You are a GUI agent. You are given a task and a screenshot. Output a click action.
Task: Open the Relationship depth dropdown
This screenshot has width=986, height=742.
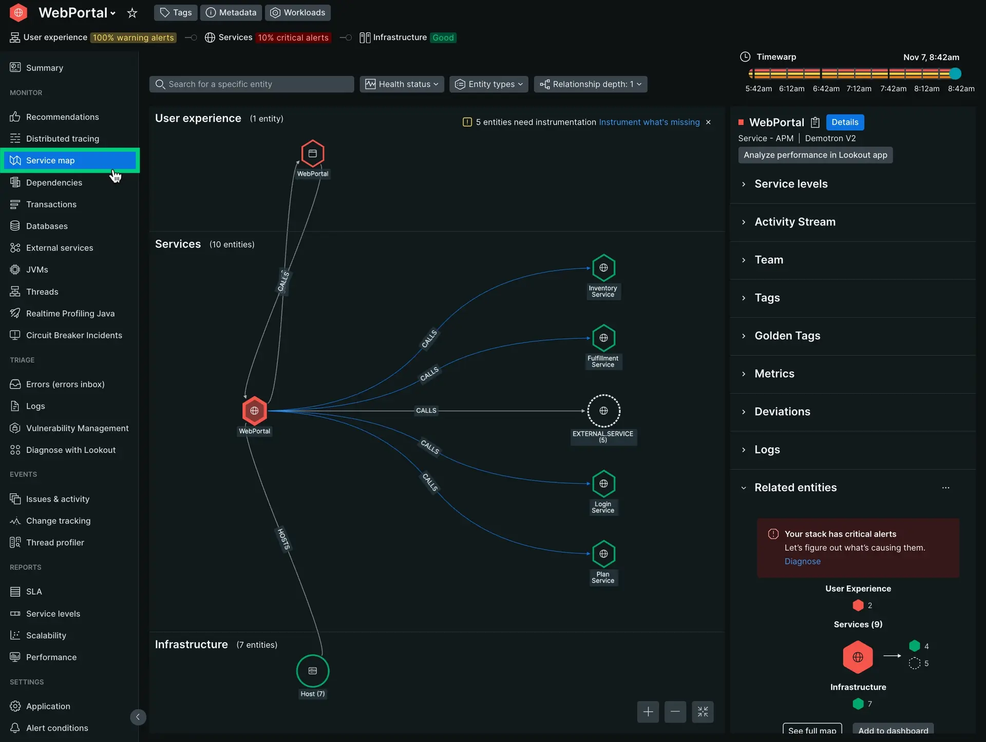(590, 84)
